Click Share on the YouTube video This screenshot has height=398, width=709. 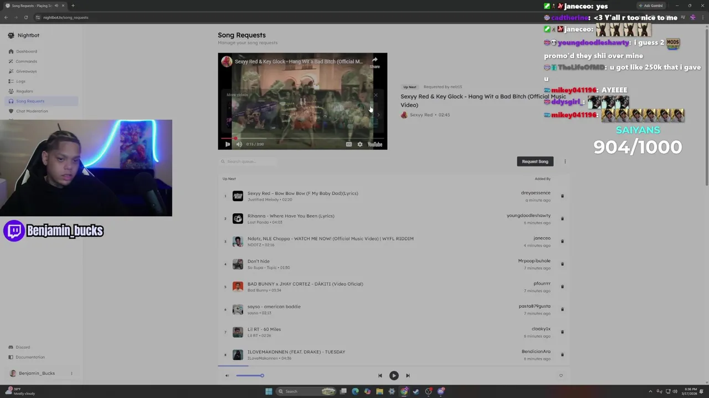coord(374,62)
